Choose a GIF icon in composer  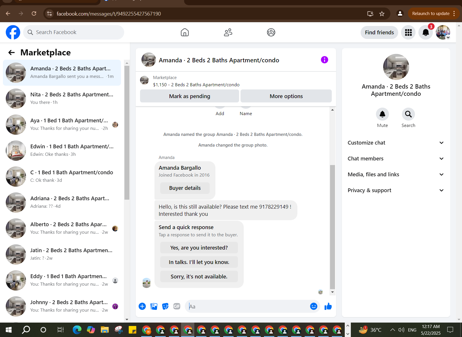[177, 306]
